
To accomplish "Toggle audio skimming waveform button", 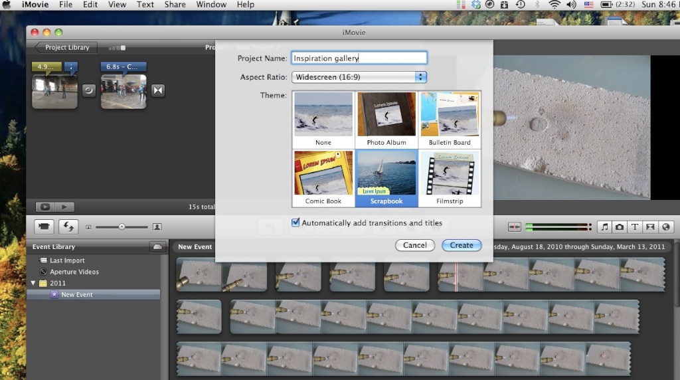I will (x=515, y=227).
